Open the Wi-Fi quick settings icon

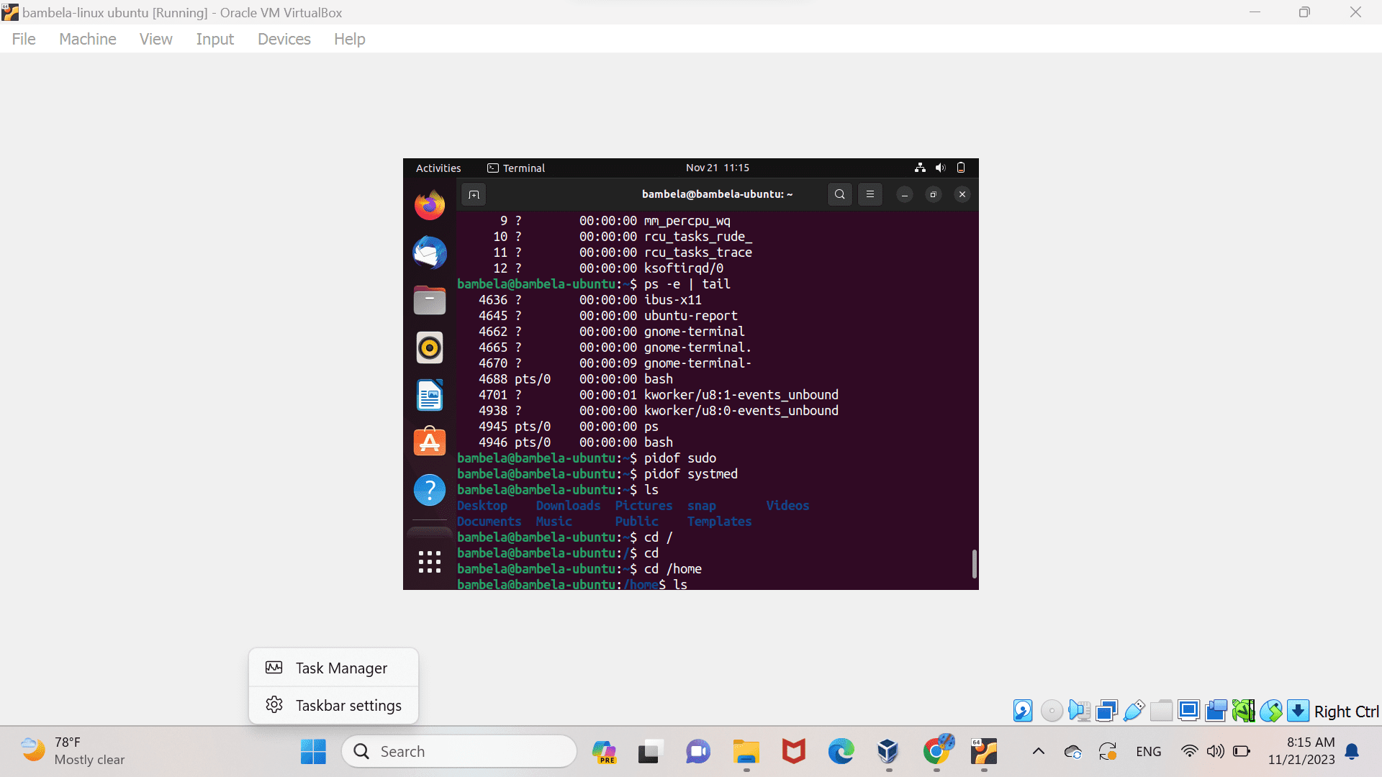point(1189,752)
